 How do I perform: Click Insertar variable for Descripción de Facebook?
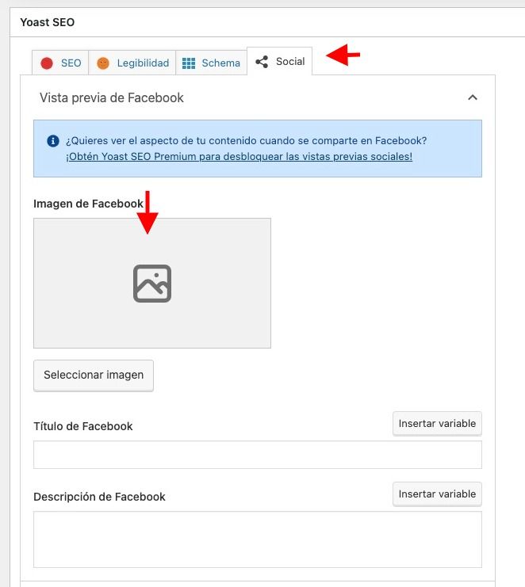point(437,494)
